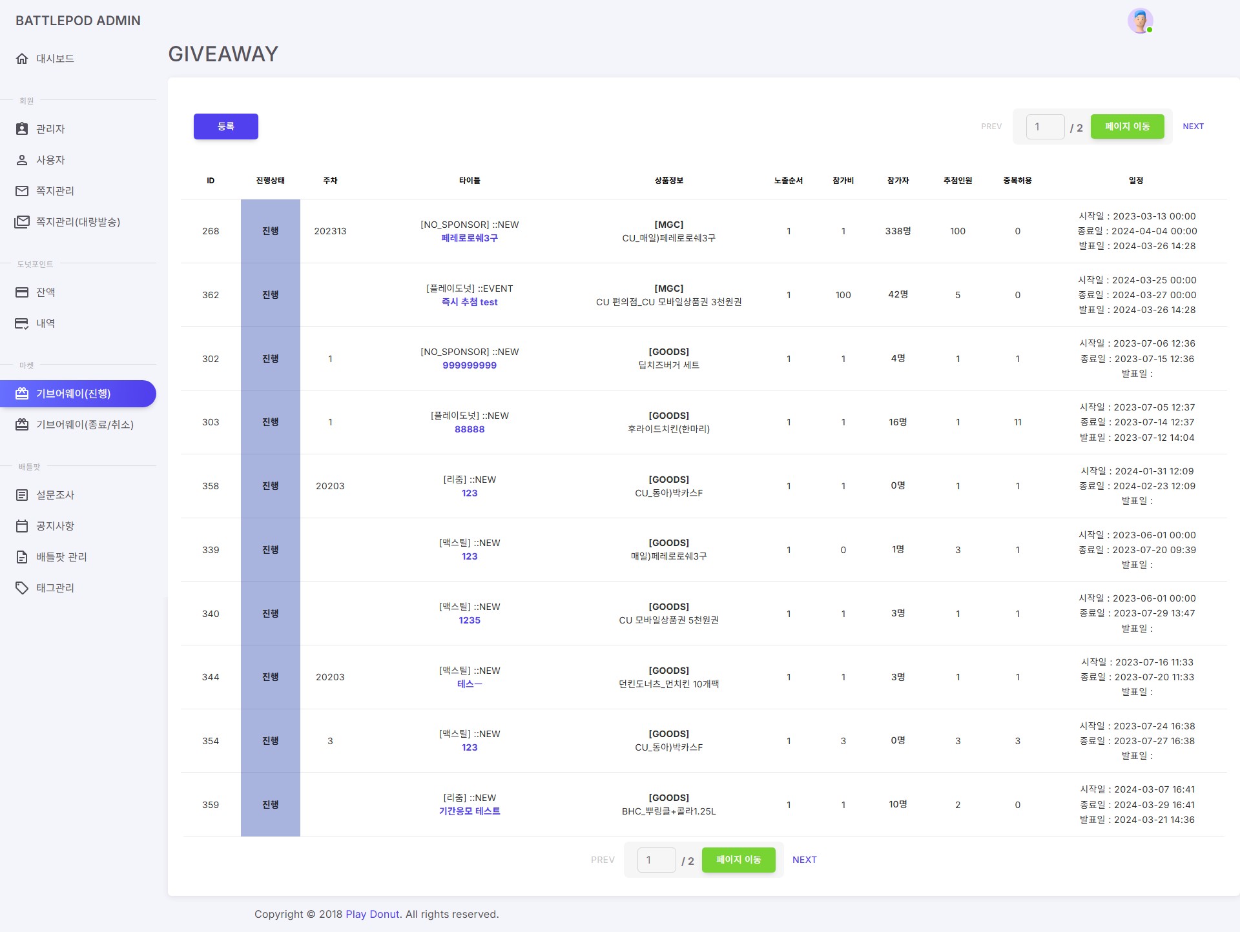
Task: Click the Play Donut footer link
Action: click(x=371, y=914)
